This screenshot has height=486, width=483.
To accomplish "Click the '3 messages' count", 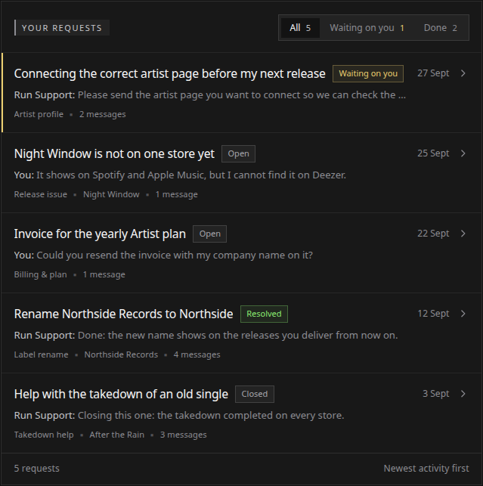I will [183, 435].
